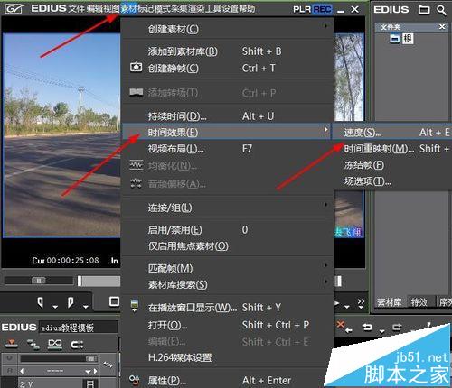Viewport: 452px width, 388px height.
Task: Click the properties icon beside 属性(P)
Action: (135, 381)
